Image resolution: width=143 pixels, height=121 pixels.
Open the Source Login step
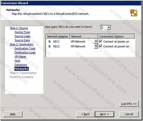[22, 36]
